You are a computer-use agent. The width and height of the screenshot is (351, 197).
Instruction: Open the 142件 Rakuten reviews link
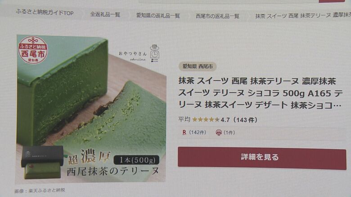click(198, 132)
